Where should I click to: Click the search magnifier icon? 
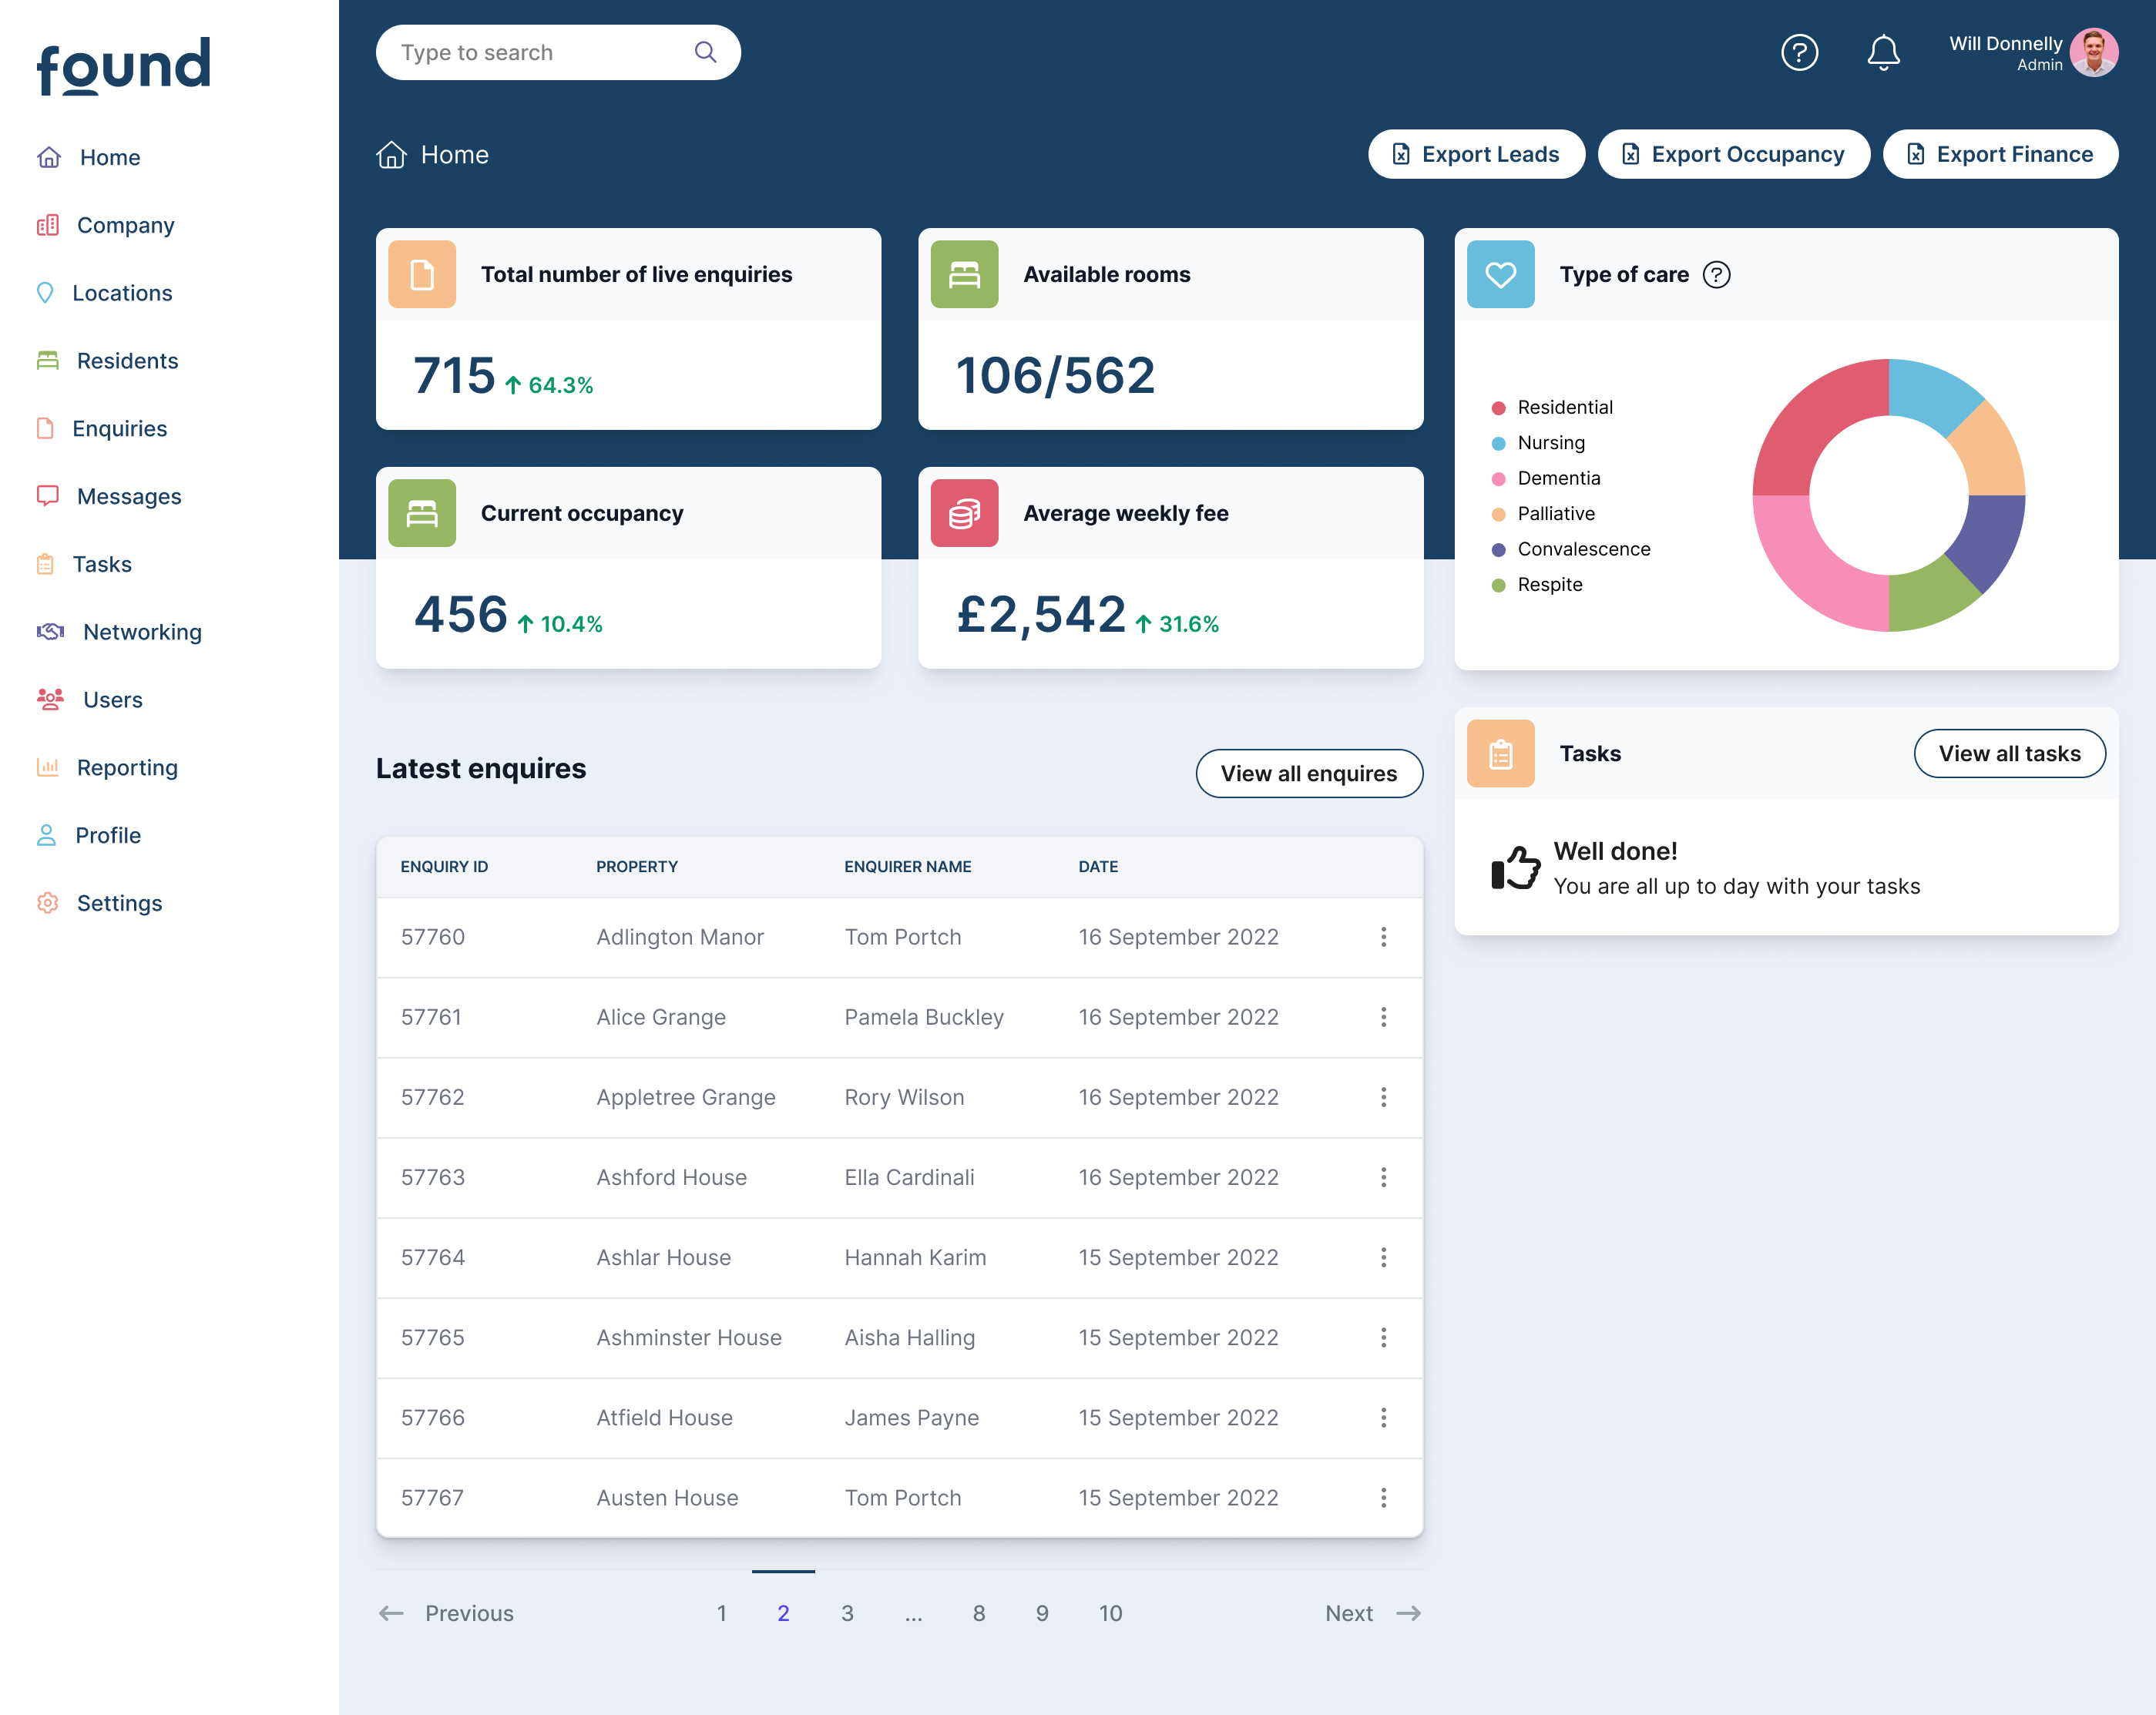(x=705, y=52)
